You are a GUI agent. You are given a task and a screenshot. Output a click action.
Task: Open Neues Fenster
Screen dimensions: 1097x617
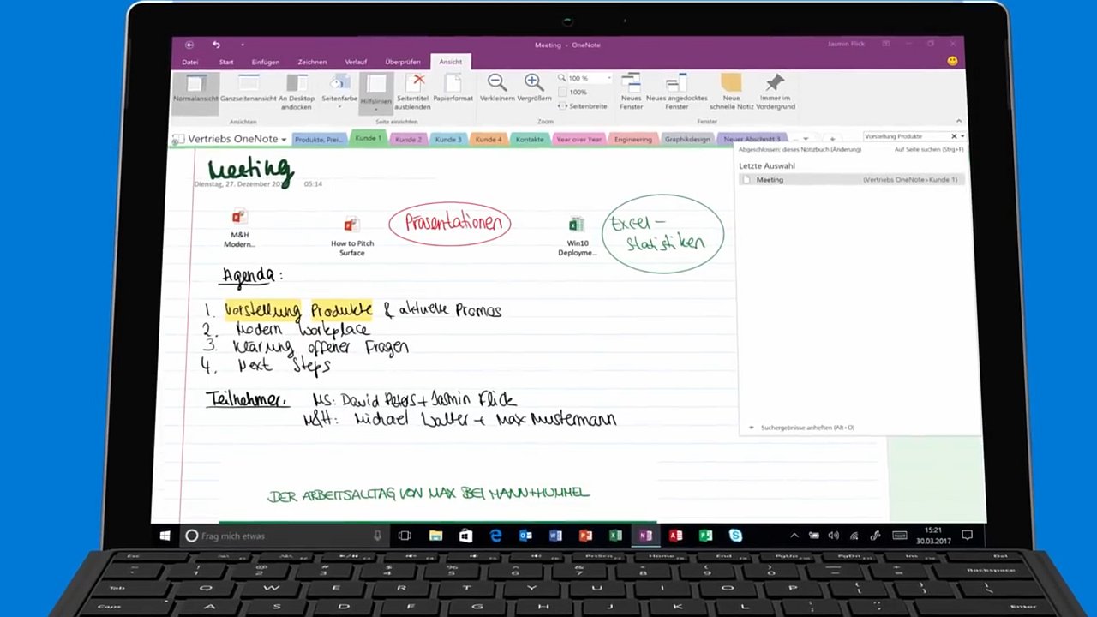(x=632, y=93)
